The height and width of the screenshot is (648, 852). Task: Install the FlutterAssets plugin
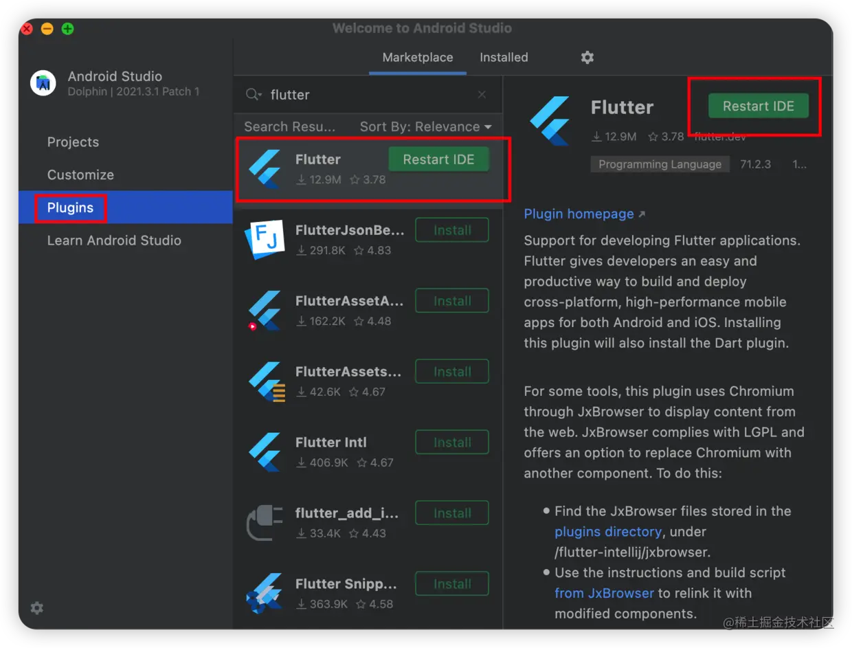pyautogui.click(x=452, y=372)
